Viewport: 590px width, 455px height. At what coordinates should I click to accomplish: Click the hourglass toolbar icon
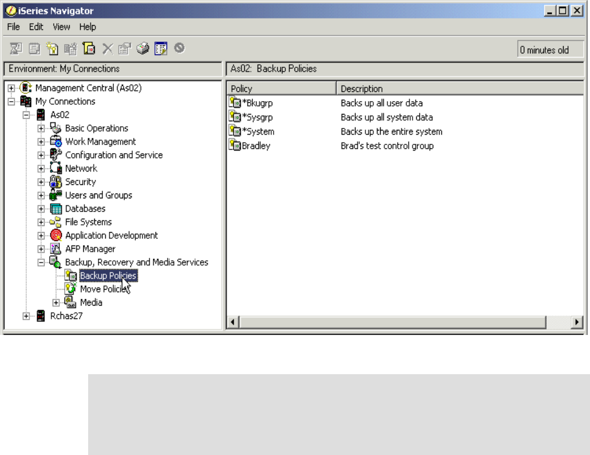16,48
